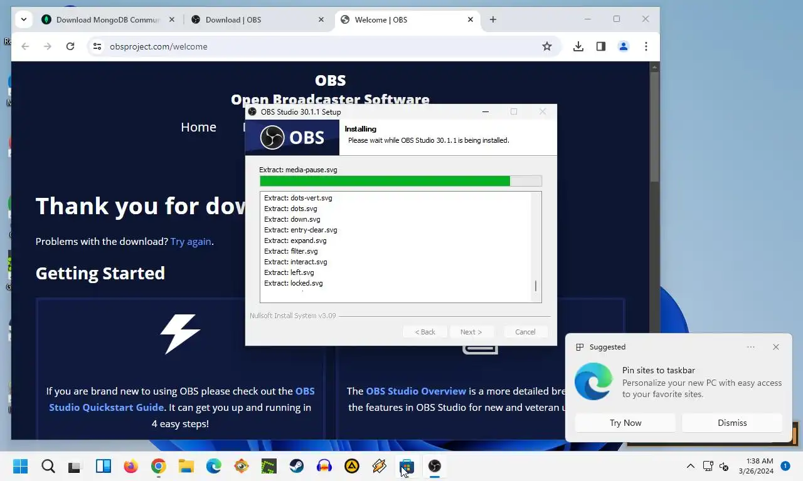The height and width of the screenshot is (481, 803).
Task: Open taskbar Search
Action: pos(48,466)
